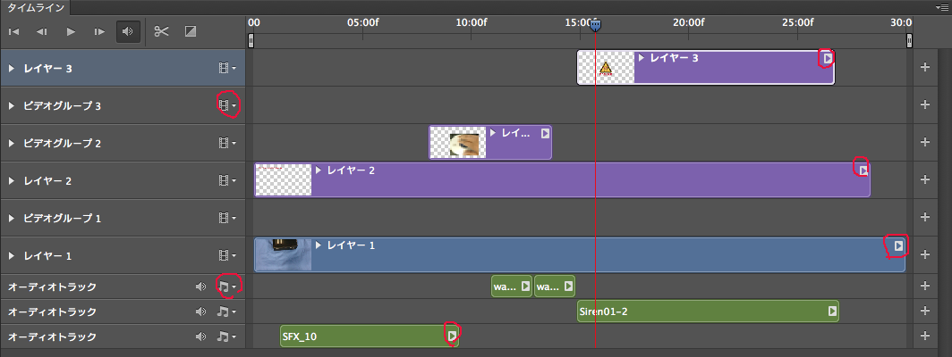Viewport: 952px width, 357px height.
Task: Open the filmstrip menu for ビデオグループ 3
Action: [227, 105]
